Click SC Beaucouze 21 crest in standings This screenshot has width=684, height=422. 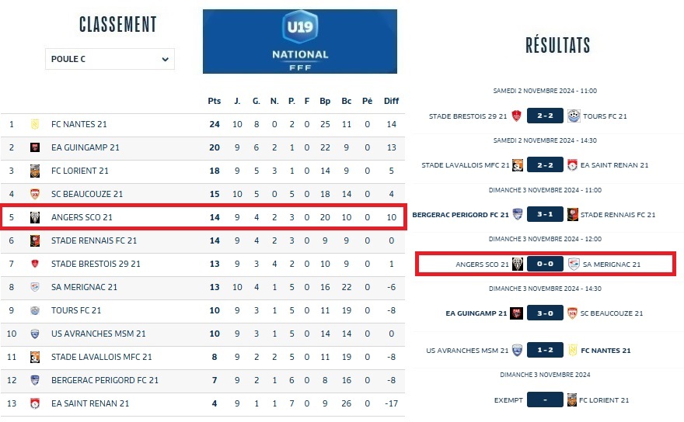click(35, 194)
